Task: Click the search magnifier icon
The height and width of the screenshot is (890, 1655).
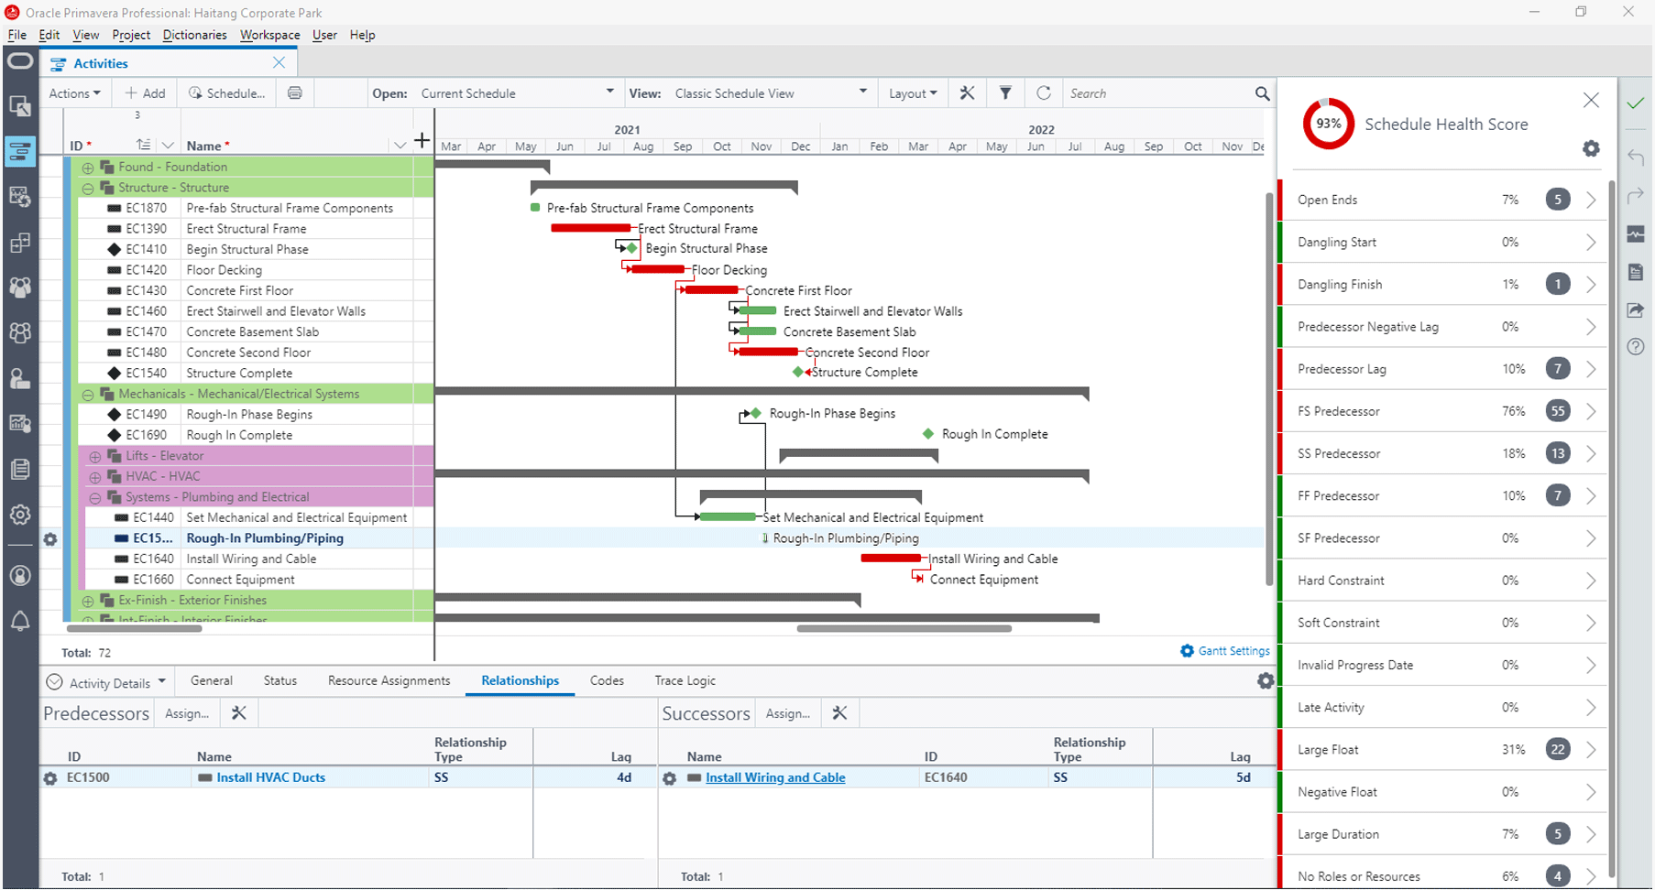Action: coord(1262,93)
